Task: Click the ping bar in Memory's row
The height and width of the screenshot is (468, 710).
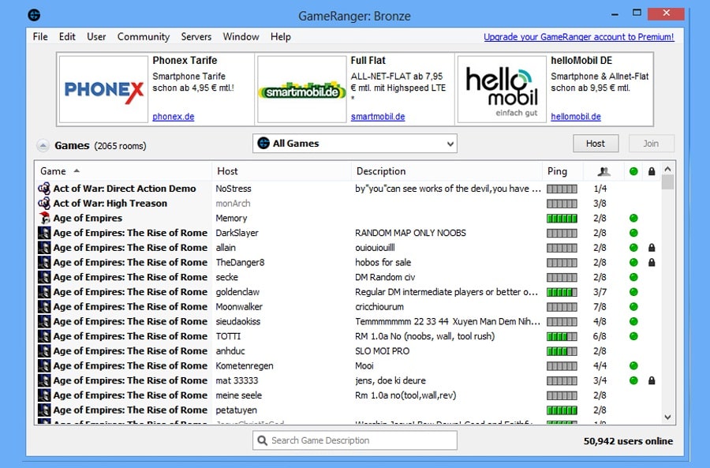Action: pos(562,219)
